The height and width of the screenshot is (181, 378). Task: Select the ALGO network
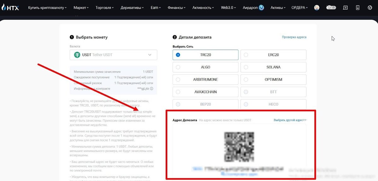point(205,67)
